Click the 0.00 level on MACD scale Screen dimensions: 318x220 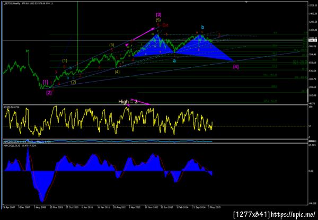coord(311,171)
